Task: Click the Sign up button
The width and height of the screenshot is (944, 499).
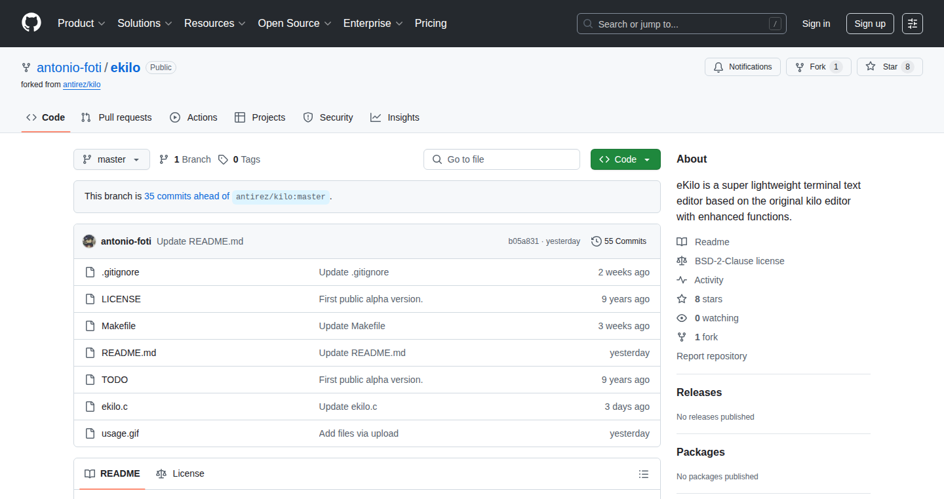Action: coord(870,24)
